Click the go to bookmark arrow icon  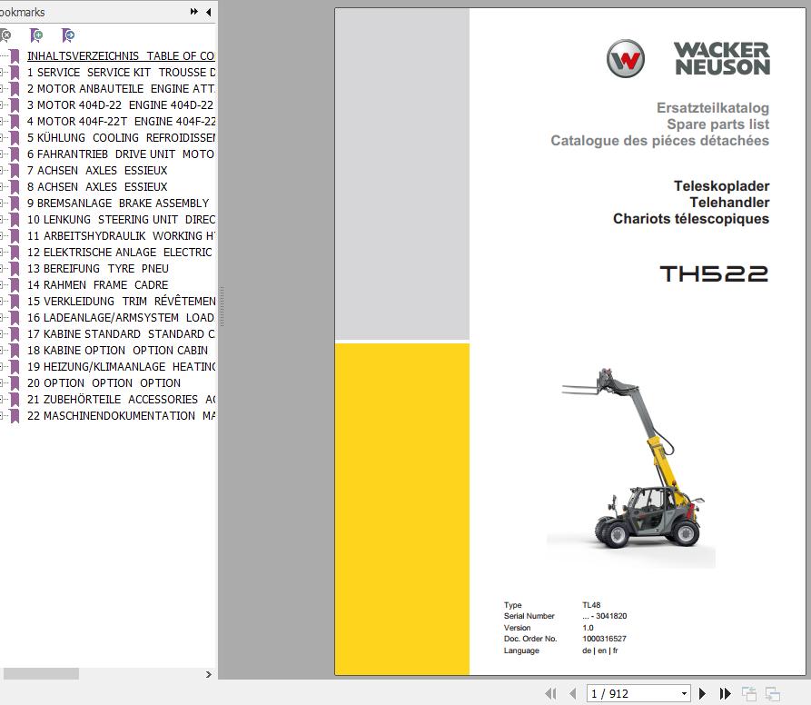click(68, 35)
